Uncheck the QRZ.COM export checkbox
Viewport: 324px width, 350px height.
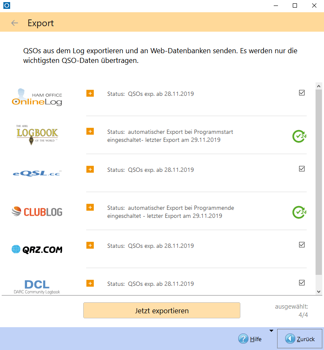click(x=302, y=244)
